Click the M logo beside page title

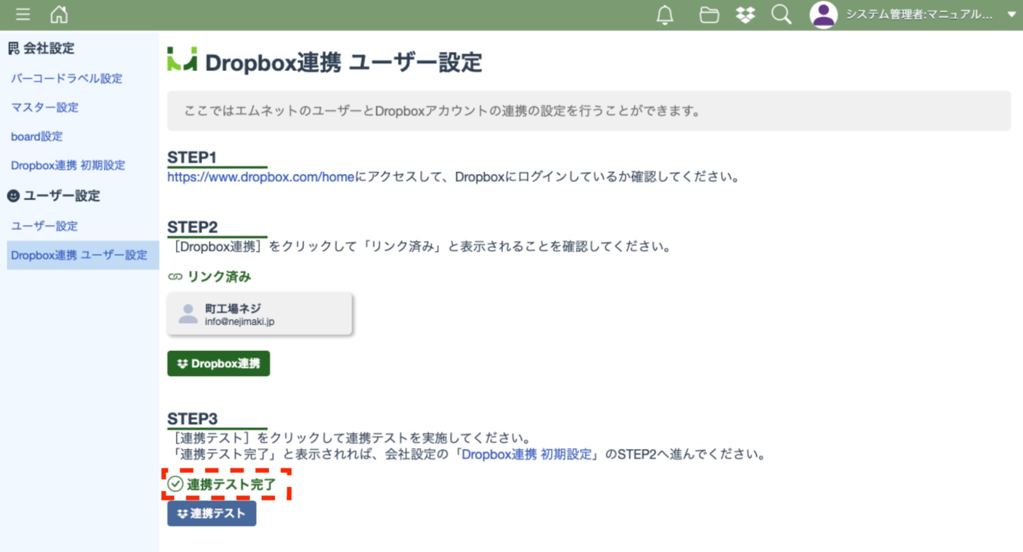[x=182, y=60]
